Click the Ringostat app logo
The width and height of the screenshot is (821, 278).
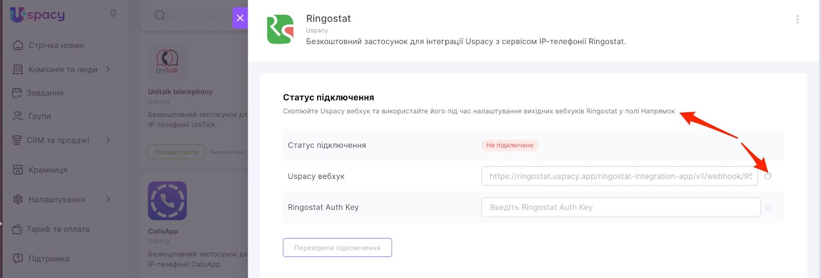pos(280,29)
